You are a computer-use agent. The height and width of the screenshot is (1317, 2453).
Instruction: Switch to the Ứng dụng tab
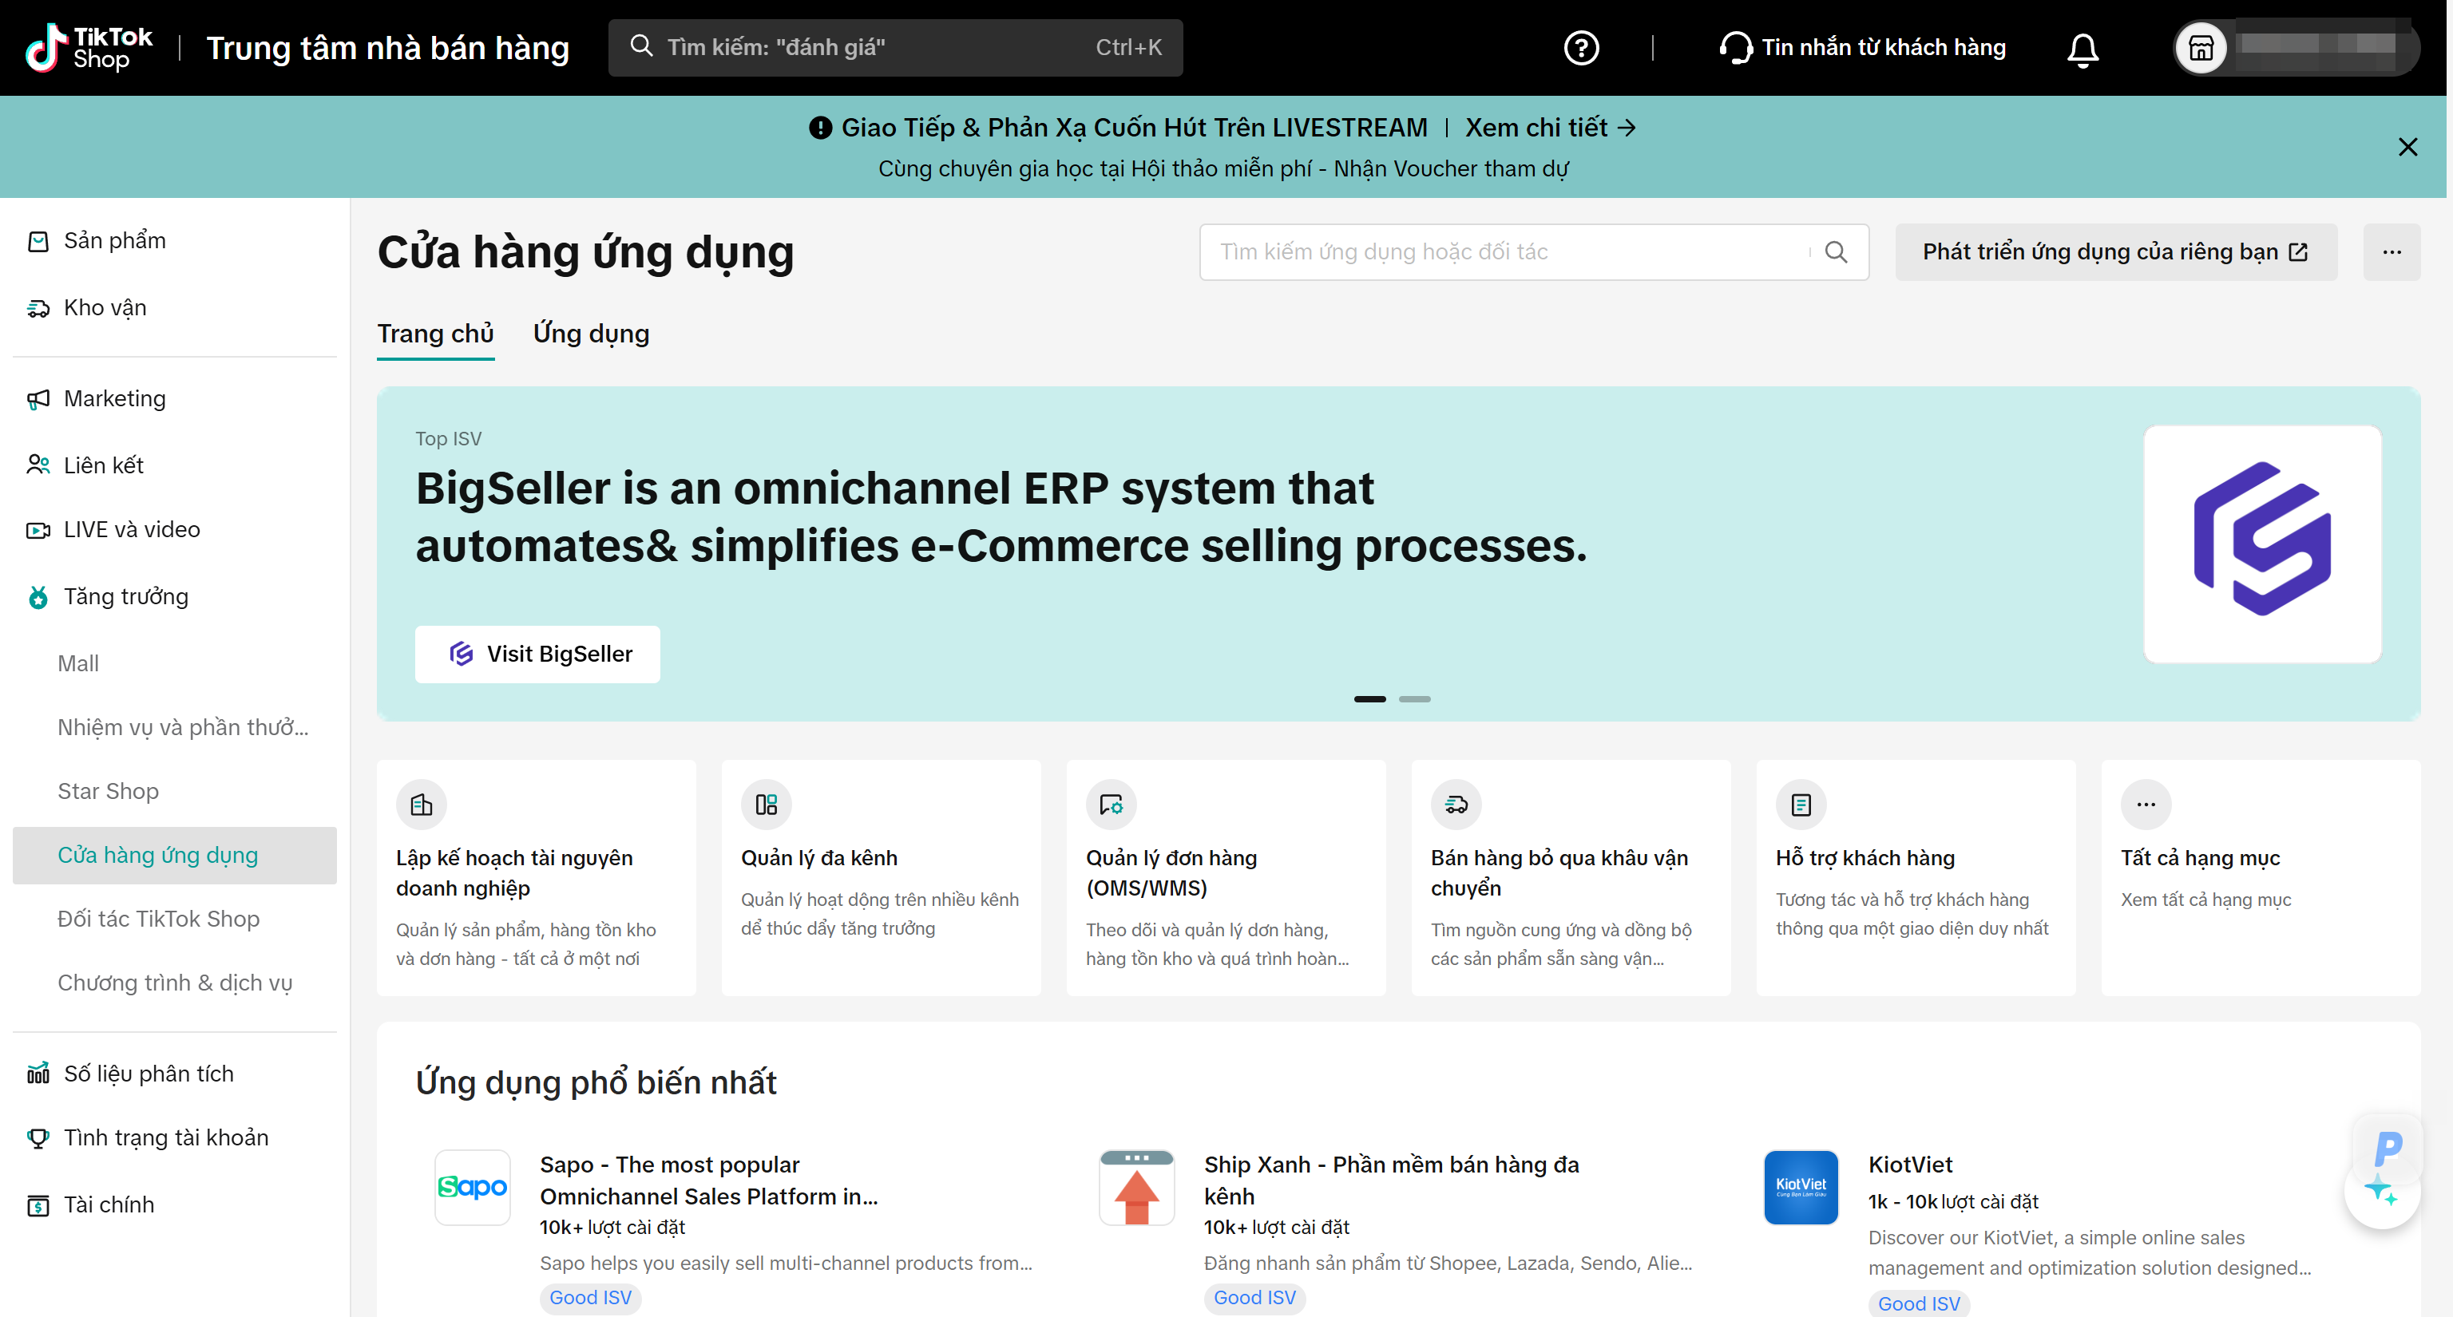pyautogui.click(x=590, y=334)
